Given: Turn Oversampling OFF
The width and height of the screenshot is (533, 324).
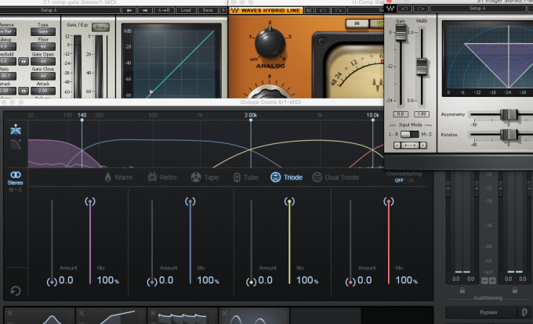Looking at the screenshot, I should (399, 181).
